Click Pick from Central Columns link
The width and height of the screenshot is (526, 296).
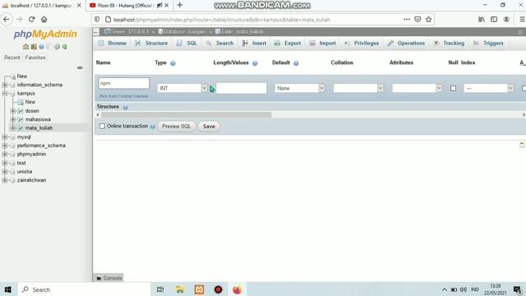(124, 96)
